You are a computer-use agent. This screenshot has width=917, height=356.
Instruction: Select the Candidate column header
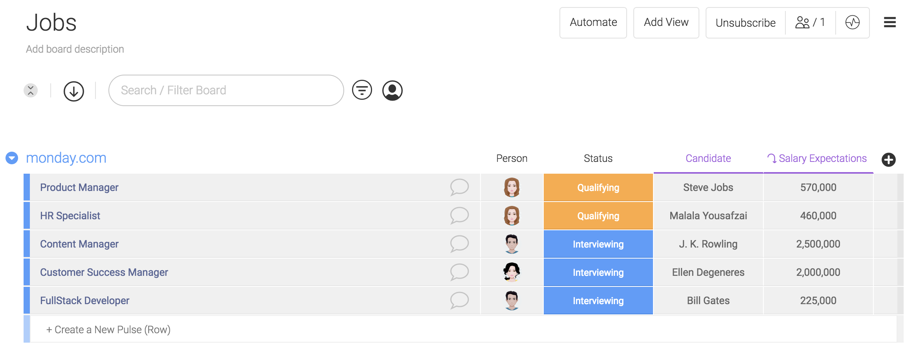click(x=708, y=158)
